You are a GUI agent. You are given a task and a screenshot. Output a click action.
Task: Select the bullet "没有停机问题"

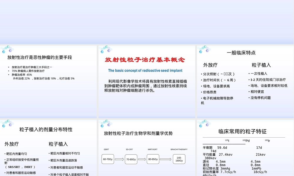pyautogui.click(x=260, y=98)
